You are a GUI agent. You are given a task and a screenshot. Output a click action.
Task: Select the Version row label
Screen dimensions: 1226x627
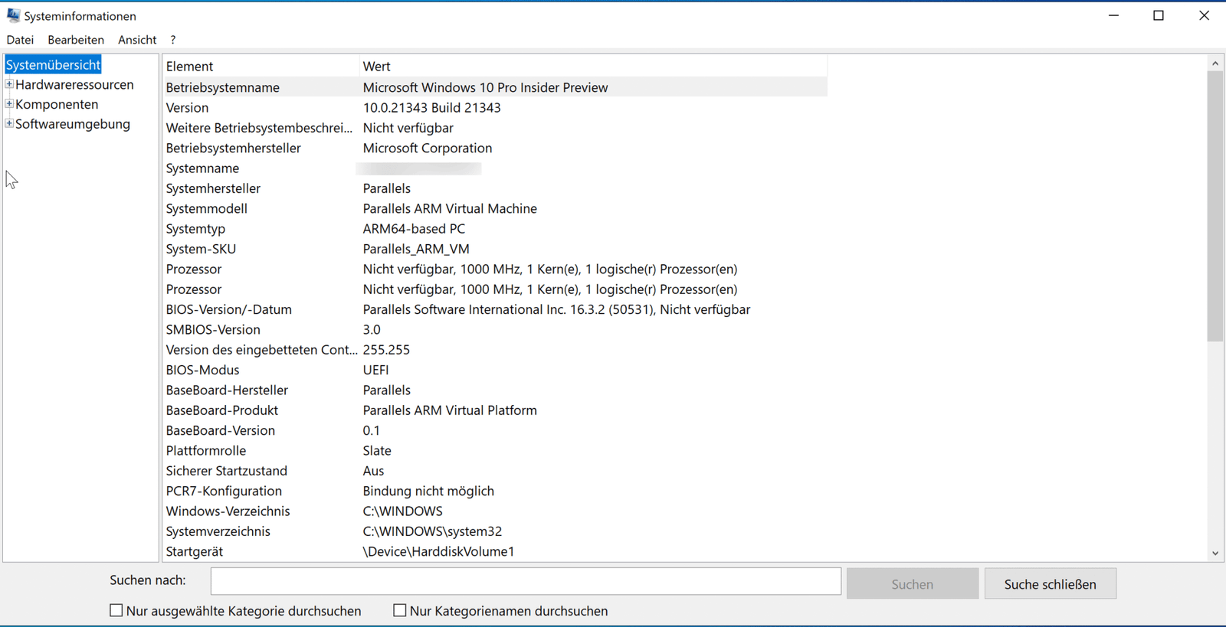tap(187, 108)
